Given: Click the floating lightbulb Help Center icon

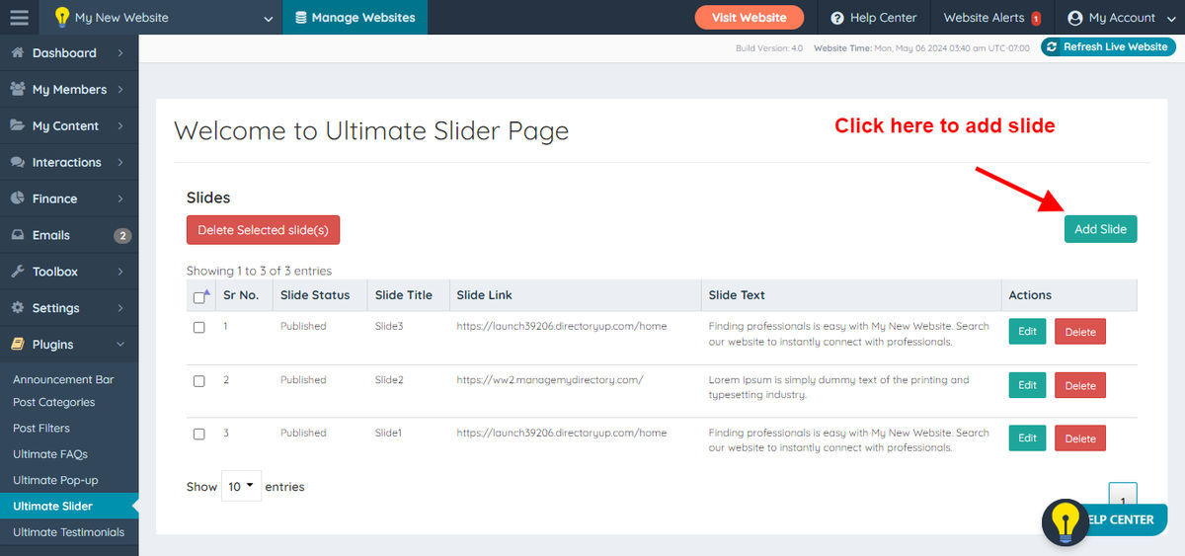Looking at the screenshot, I should point(1066,522).
